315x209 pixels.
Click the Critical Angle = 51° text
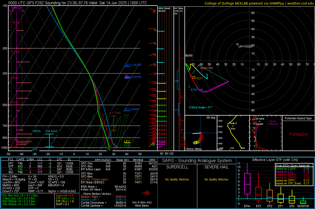click(x=200, y=107)
